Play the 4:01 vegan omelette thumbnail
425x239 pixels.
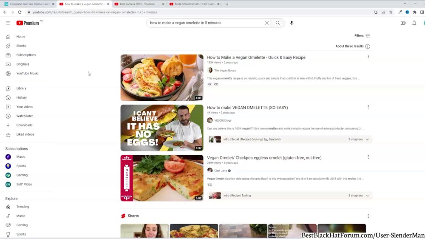(x=162, y=77)
